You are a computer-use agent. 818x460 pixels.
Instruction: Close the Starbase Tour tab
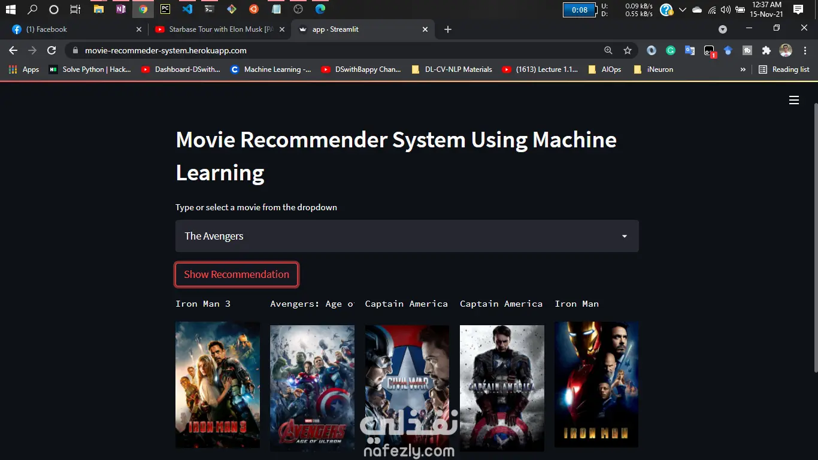tap(281, 29)
